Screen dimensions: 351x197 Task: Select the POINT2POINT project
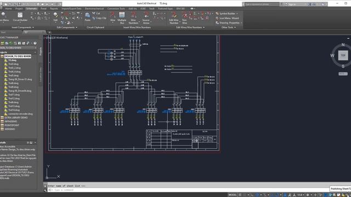12,125
